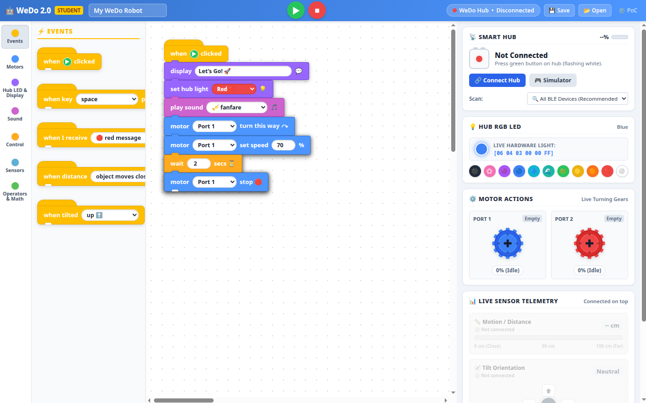Click the motor speed value field 70

(283, 145)
